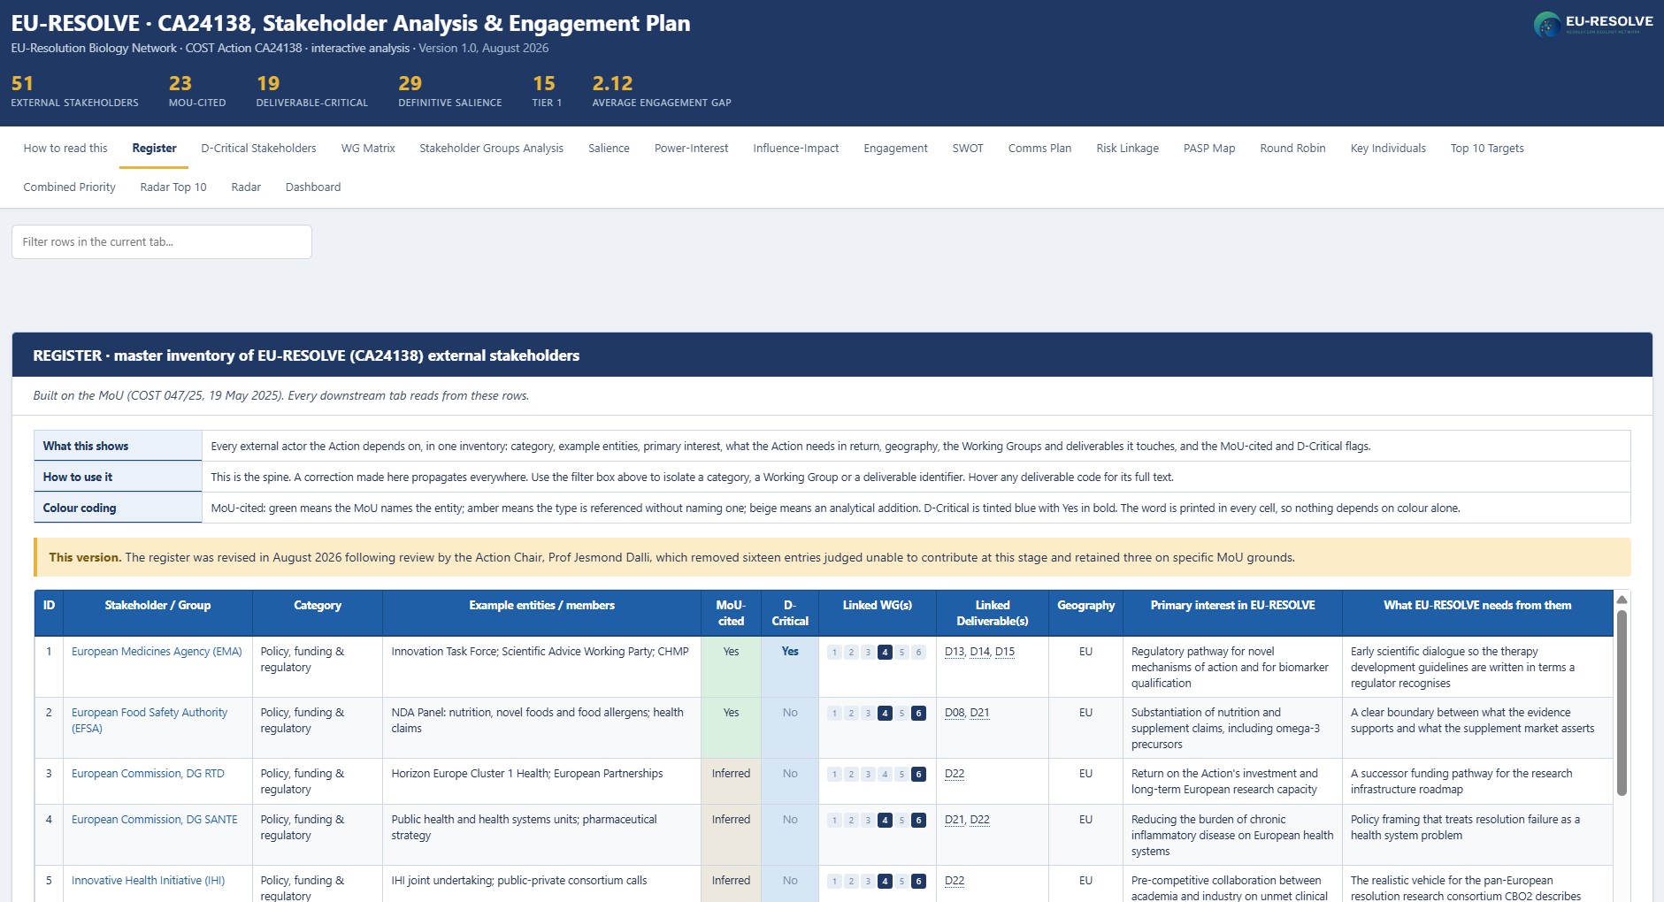Open the Round Robin tab

point(1292,149)
